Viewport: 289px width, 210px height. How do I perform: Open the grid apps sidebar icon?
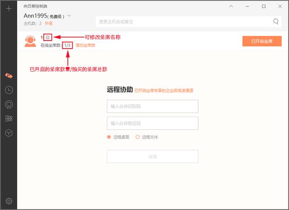pyautogui.click(x=9, y=119)
